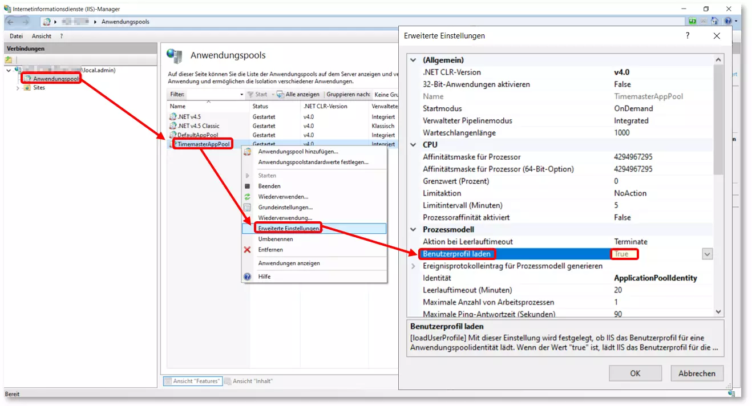Click the green refresh icon in address bar
The width and height of the screenshot is (752, 406).
[693, 22]
